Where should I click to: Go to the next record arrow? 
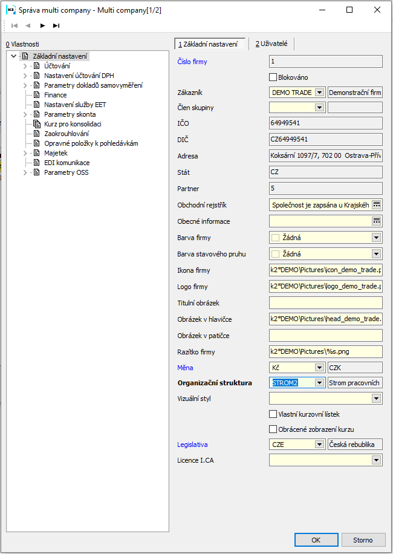(x=43, y=25)
